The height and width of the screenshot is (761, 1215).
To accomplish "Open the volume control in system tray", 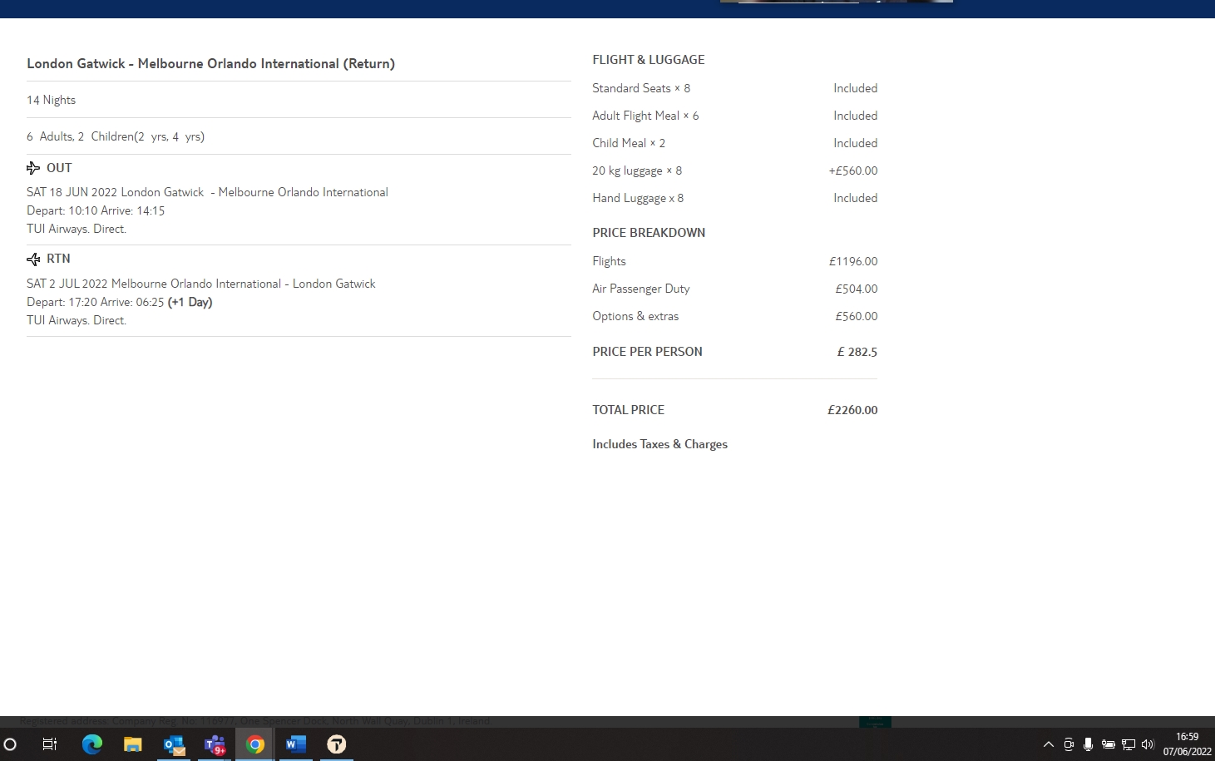I will [x=1148, y=744].
